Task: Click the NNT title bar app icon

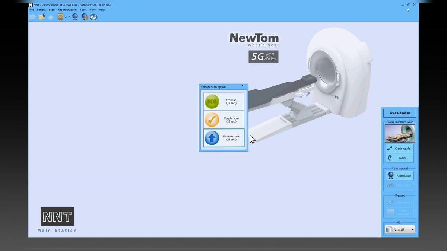Action: click(x=31, y=5)
